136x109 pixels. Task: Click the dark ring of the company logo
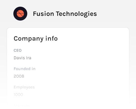click(15, 14)
